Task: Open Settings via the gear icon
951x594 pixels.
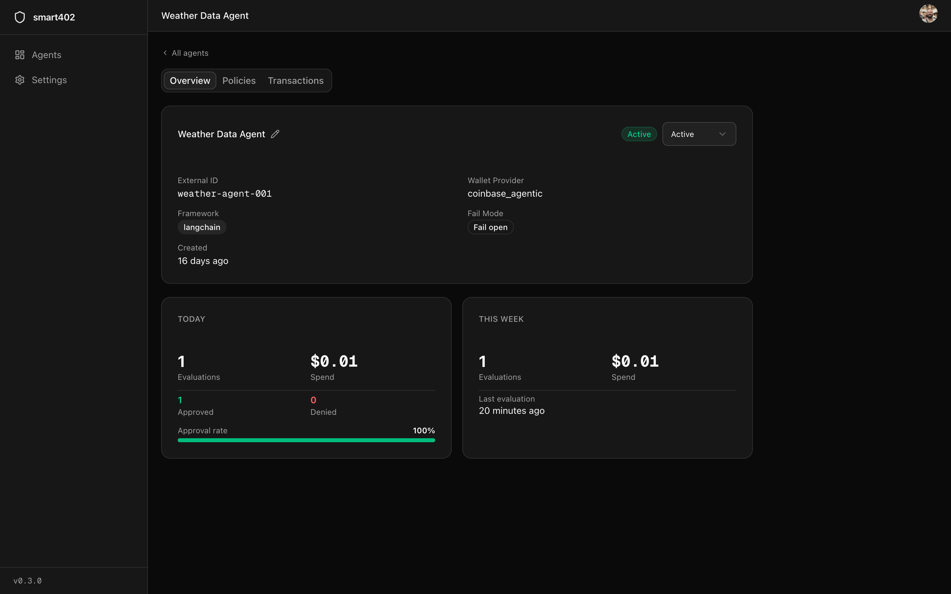Action: [20, 80]
